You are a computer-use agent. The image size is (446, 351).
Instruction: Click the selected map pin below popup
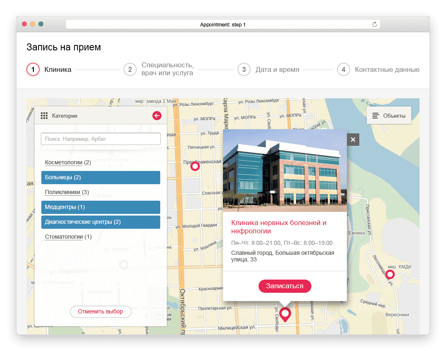pyautogui.click(x=285, y=315)
